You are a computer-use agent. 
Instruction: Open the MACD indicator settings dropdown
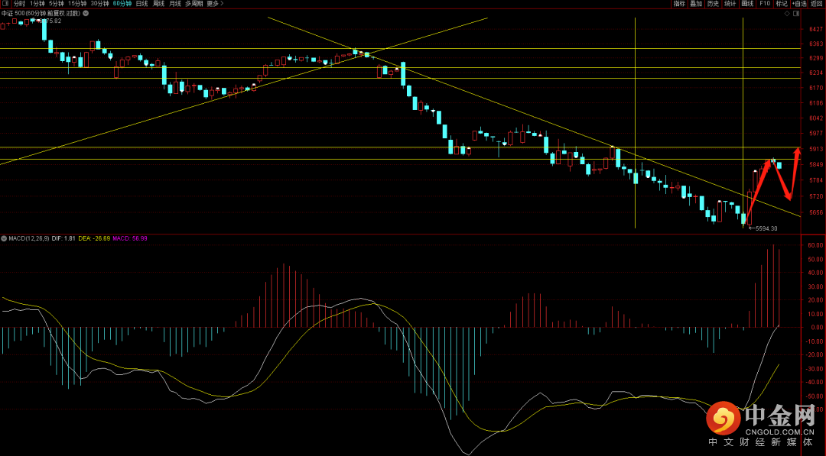[x=4, y=238]
